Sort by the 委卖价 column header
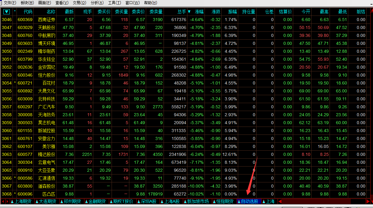 (x=138, y=12)
